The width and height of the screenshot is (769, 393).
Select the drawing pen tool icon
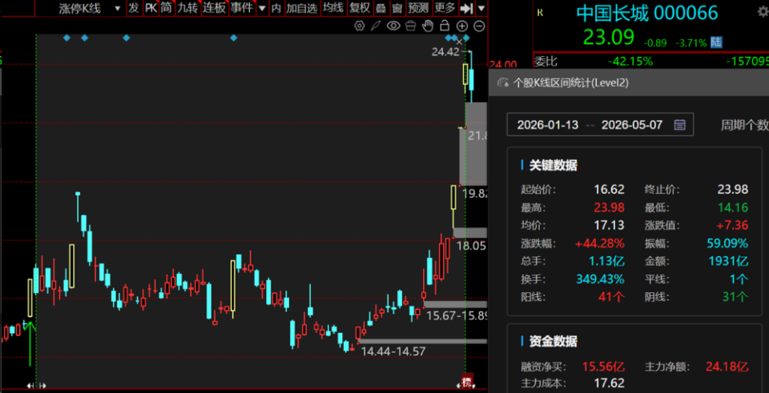point(376,26)
